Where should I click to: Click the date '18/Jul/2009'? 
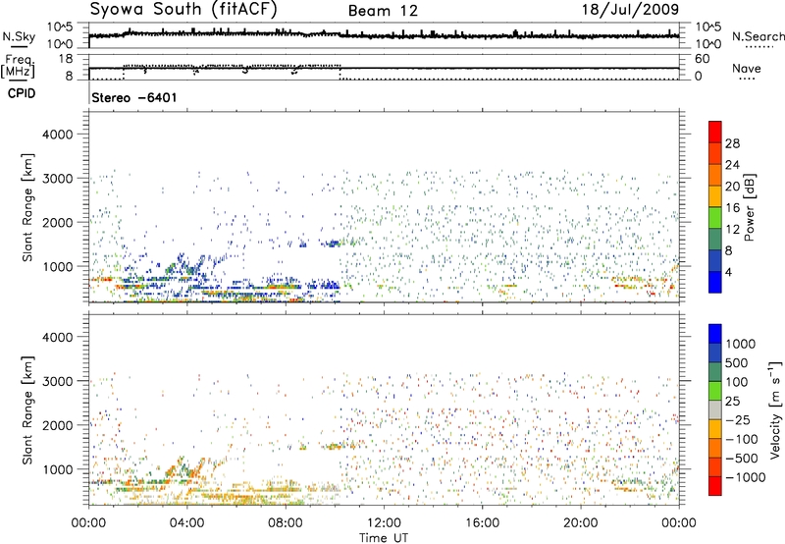point(630,10)
